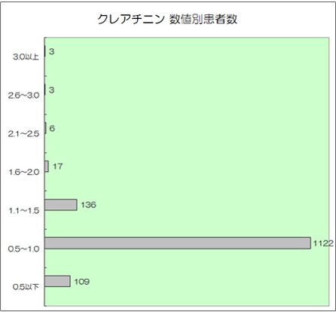Select the 1122 bar for 0.5~1.0
The height and width of the screenshot is (312, 336).
[x=178, y=243]
